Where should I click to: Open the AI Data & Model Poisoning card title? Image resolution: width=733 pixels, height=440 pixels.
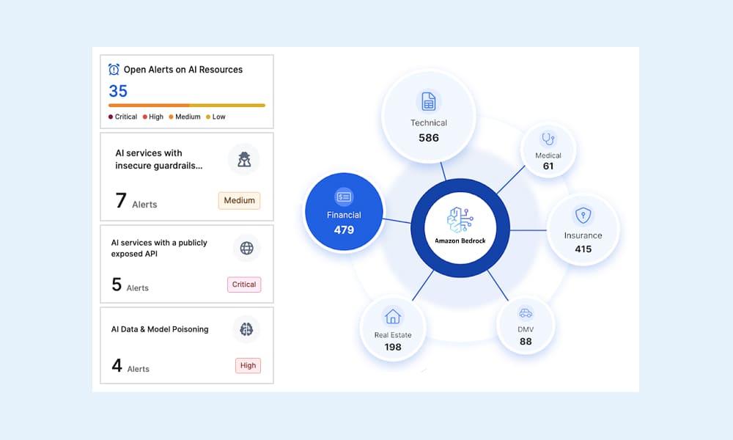point(160,329)
